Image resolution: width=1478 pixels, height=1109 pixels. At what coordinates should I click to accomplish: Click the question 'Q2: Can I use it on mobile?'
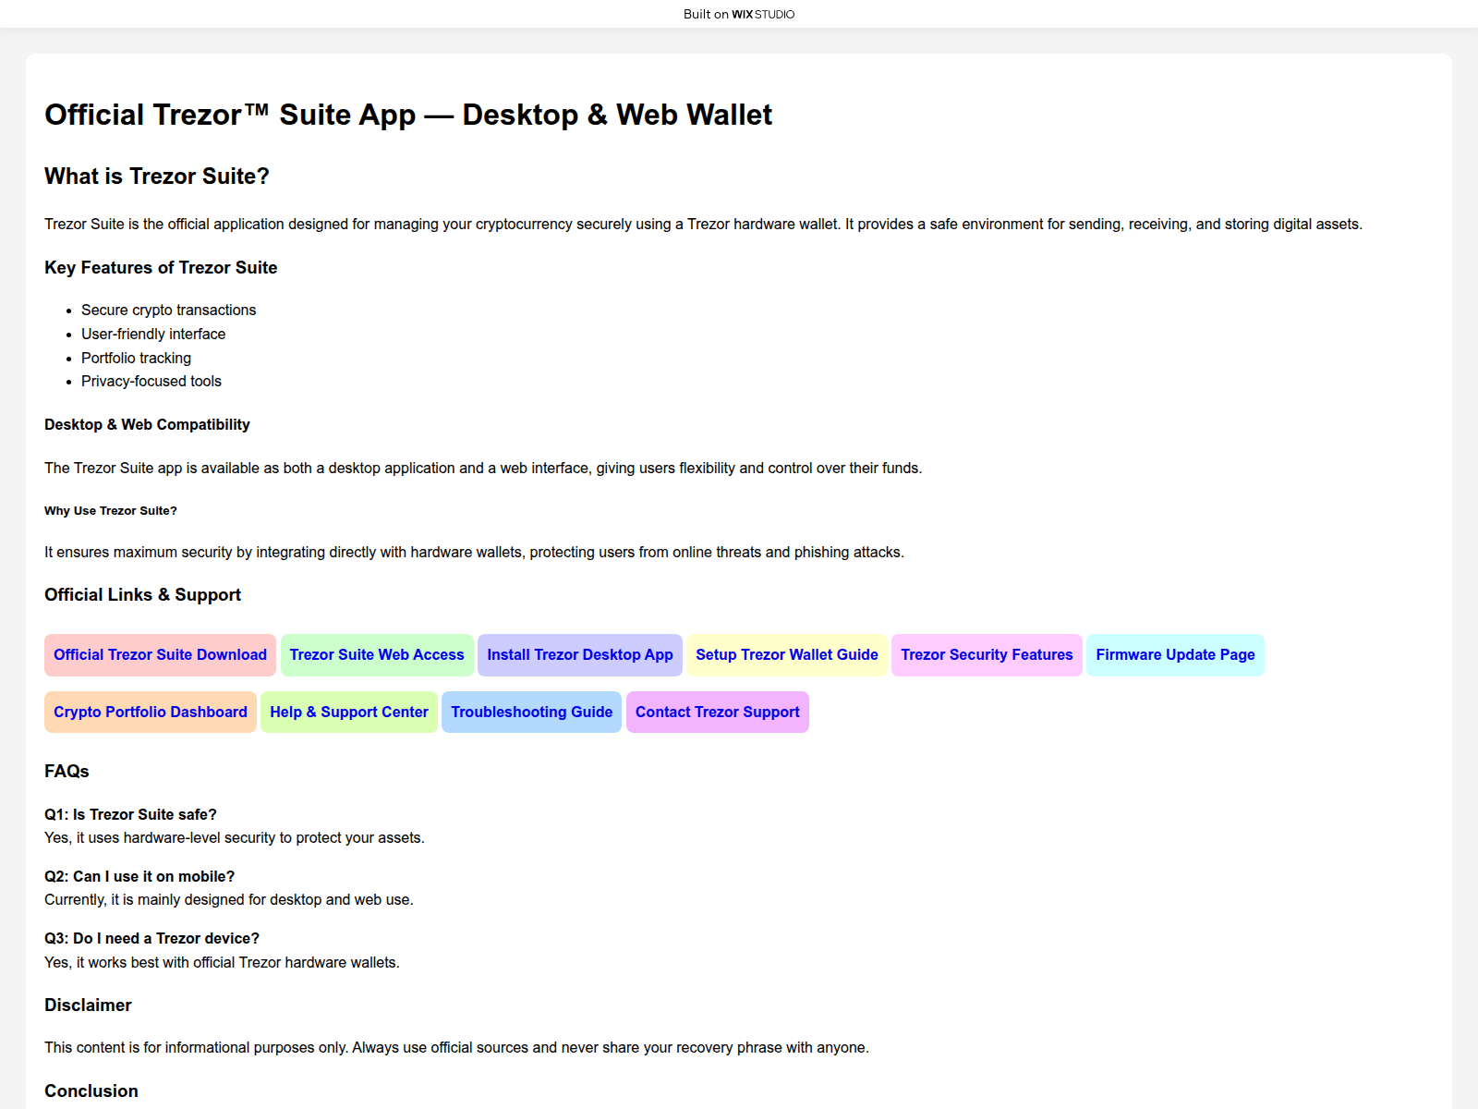pos(139,877)
